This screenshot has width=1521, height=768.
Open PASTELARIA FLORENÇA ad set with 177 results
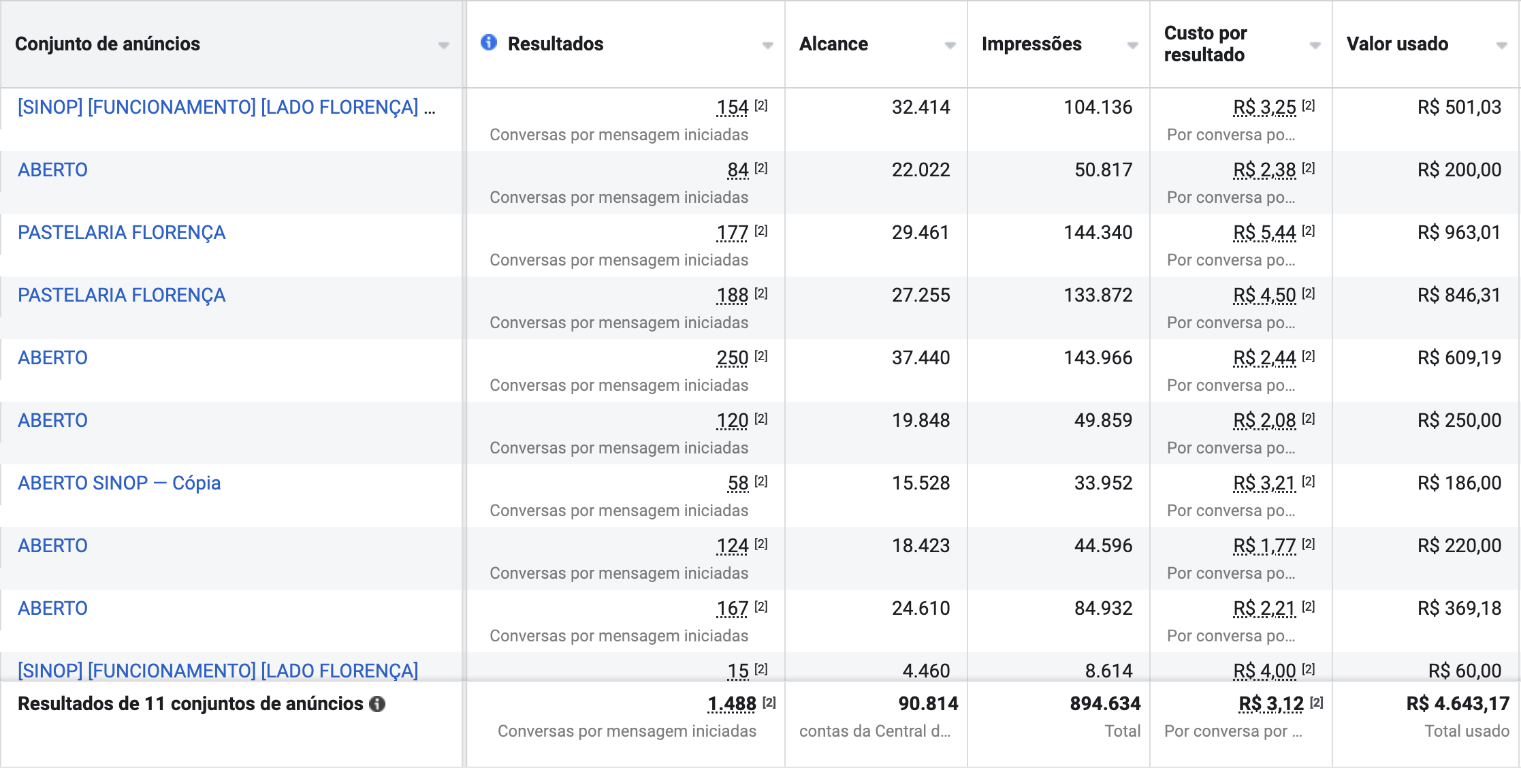point(121,233)
